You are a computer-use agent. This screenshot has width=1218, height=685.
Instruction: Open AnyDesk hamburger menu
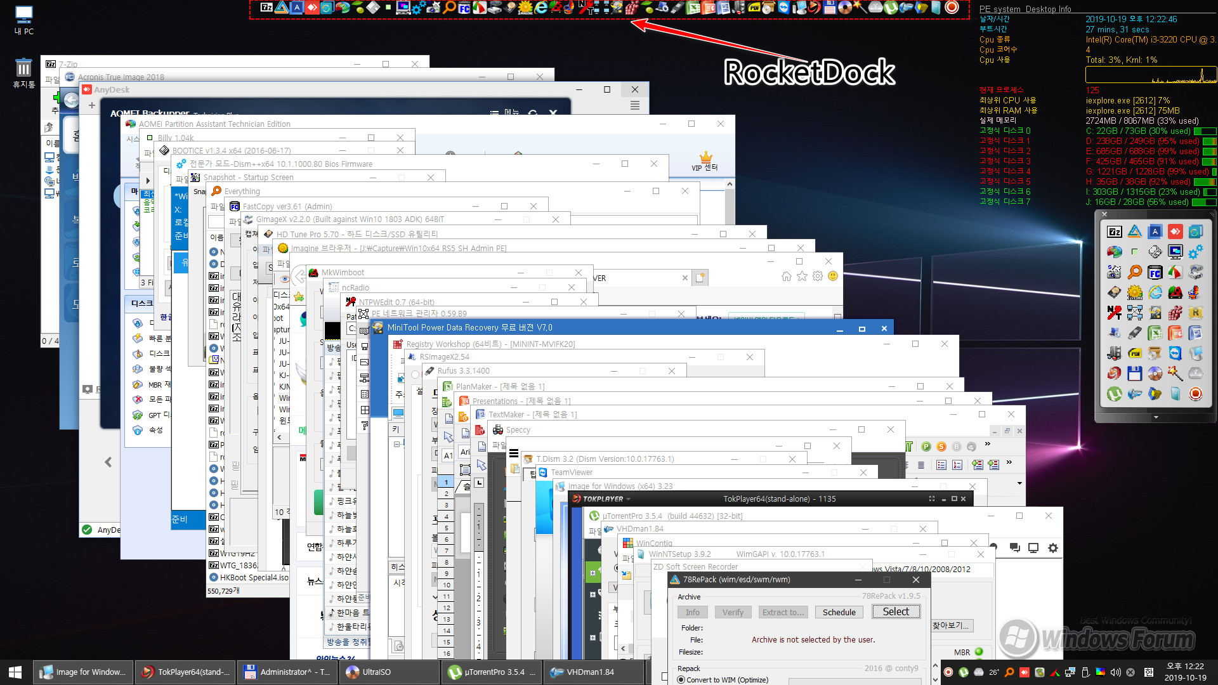(x=635, y=106)
